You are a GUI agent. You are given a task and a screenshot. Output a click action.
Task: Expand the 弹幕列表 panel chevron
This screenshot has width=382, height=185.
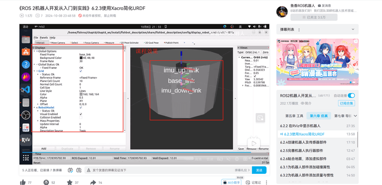click(x=353, y=30)
